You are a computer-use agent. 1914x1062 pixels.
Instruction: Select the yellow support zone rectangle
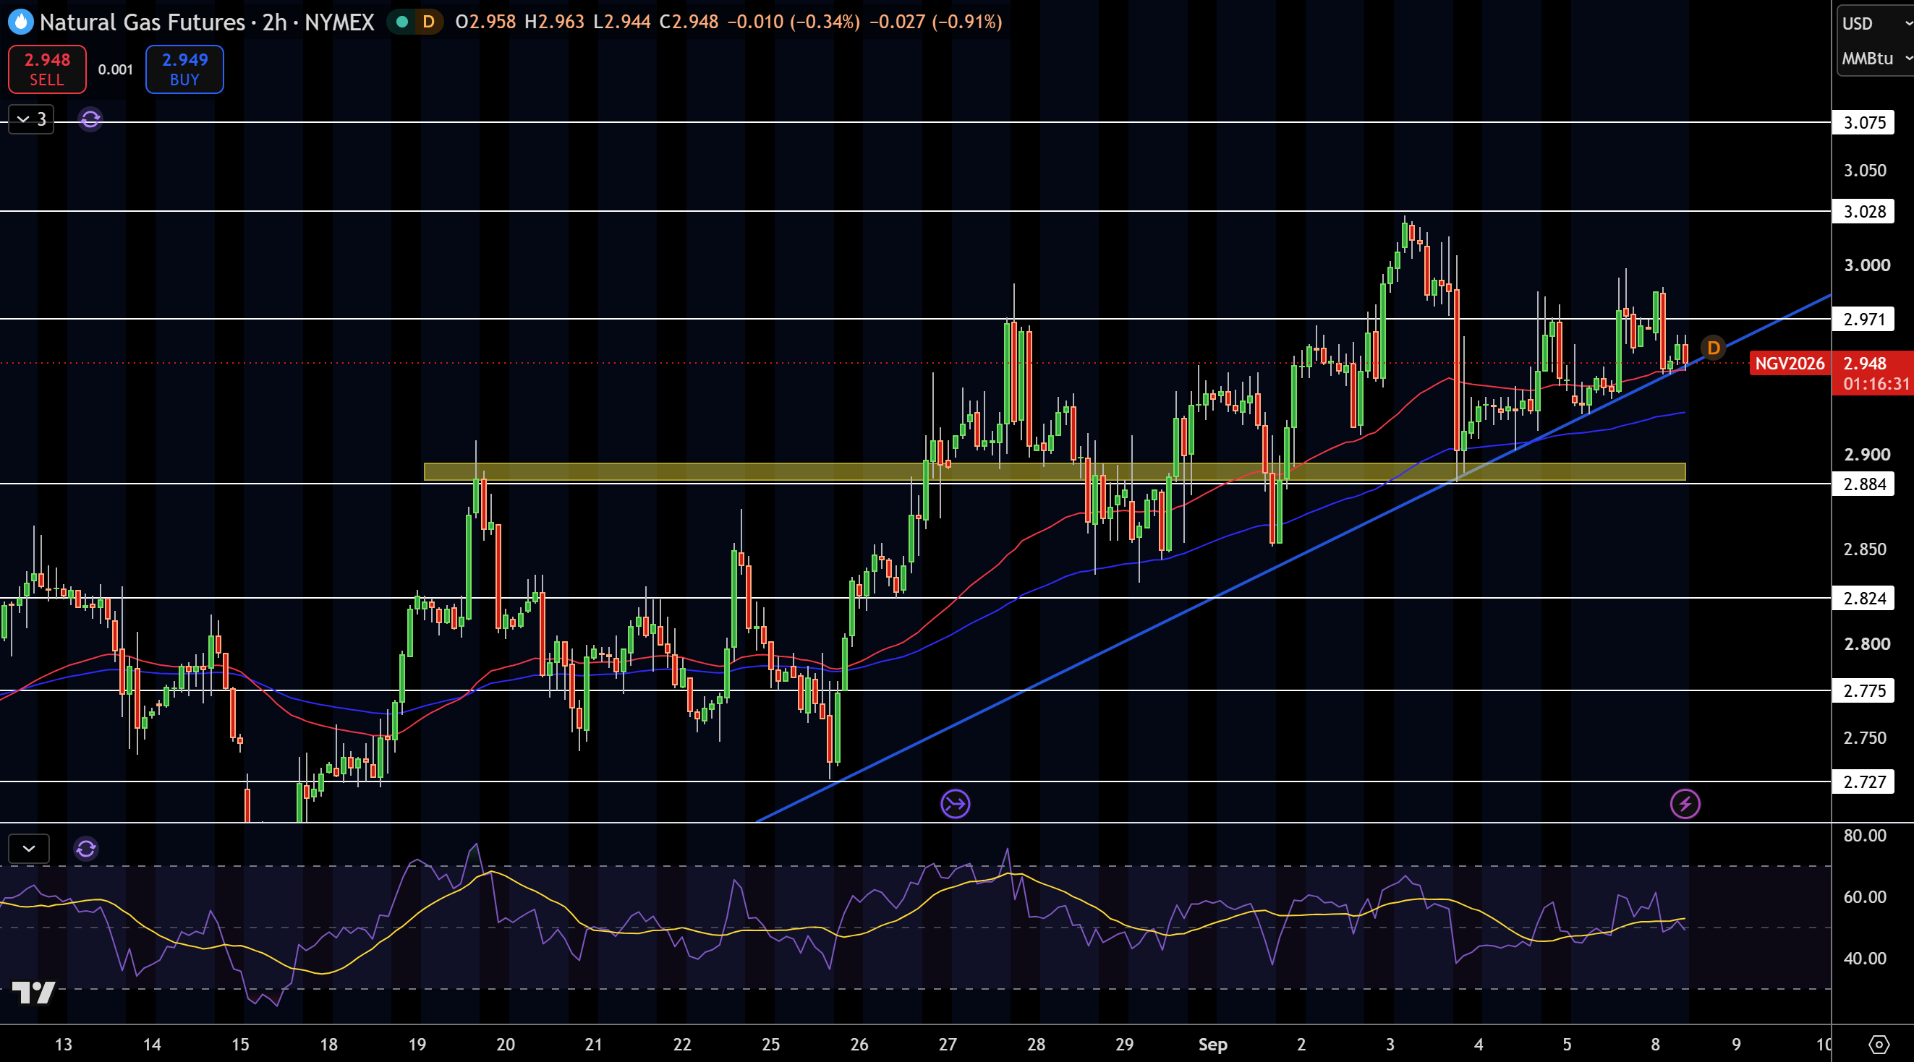[1055, 471]
